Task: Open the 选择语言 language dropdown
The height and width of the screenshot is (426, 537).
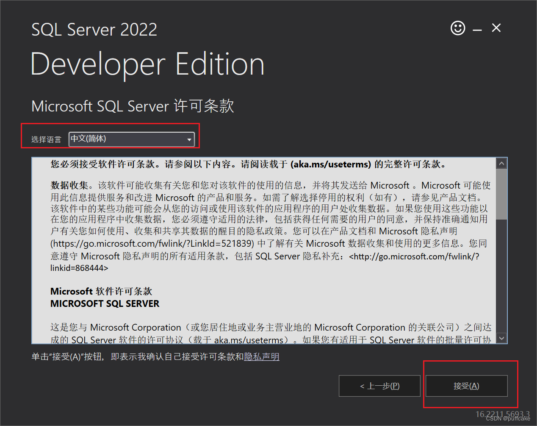Action: [x=131, y=139]
